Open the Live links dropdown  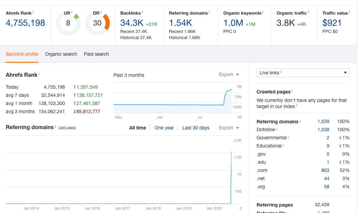(303, 73)
